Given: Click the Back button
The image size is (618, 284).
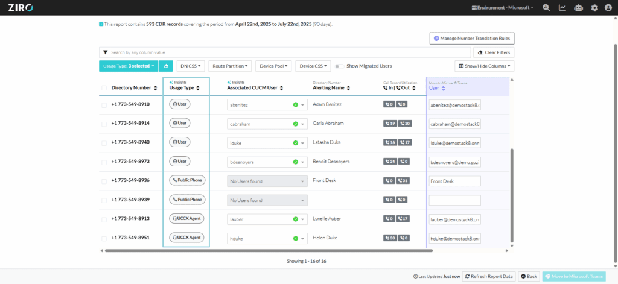Looking at the screenshot, I should (529, 276).
